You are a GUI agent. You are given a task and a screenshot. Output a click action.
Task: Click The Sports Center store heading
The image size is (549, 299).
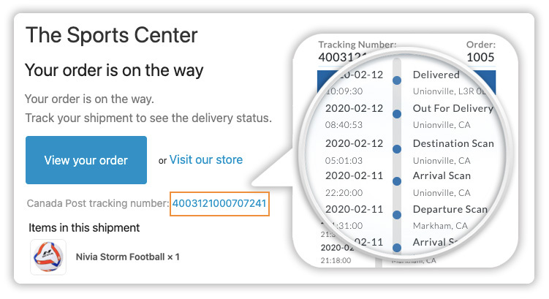112,35
